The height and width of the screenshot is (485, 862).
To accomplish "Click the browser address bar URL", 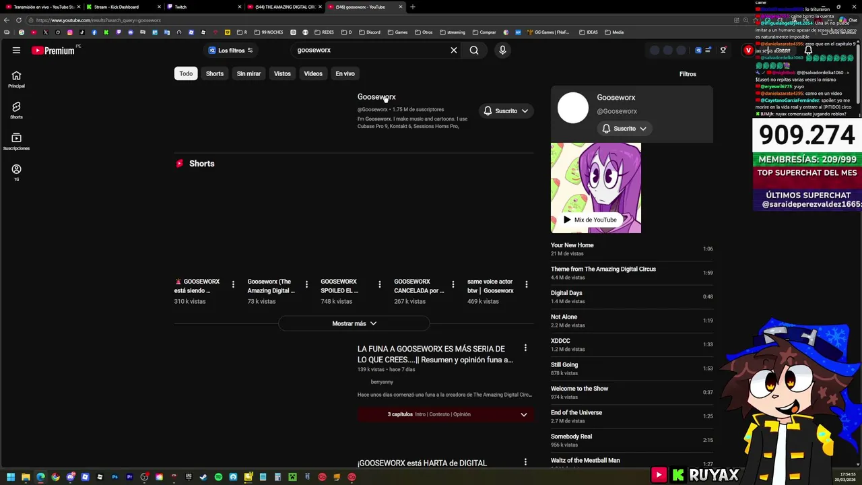I will coord(98,20).
